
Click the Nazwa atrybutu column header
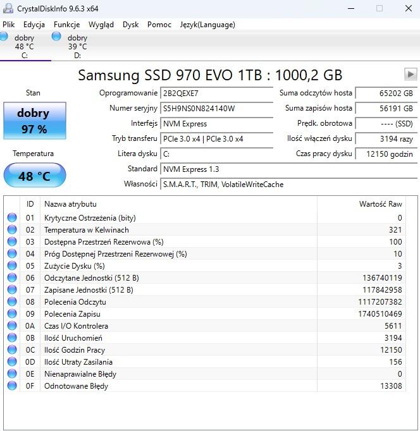click(x=70, y=204)
